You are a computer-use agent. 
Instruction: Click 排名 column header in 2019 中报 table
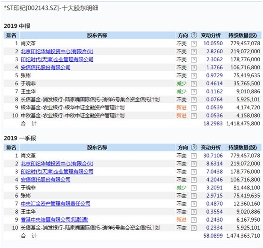[x=11, y=35]
